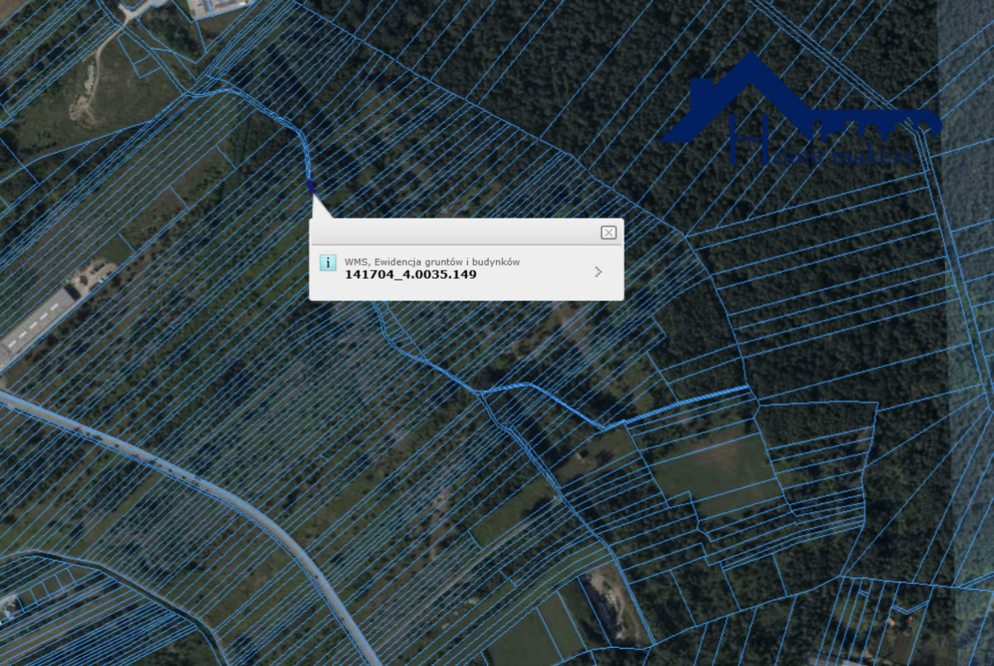The image size is (994, 666).
Task: Click the thick blue highlighted boundary line segment
Action: coord(688,405)
